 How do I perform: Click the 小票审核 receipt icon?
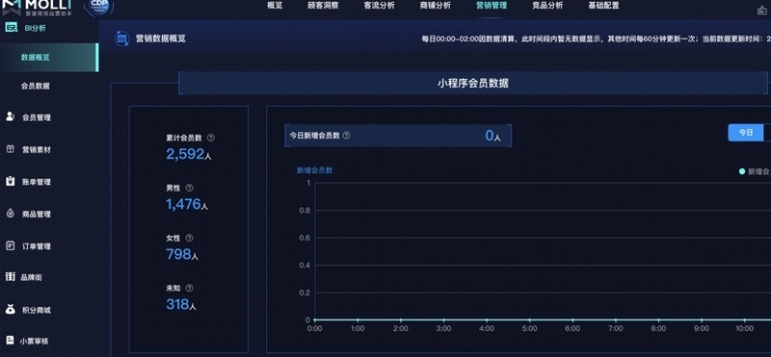10,341
